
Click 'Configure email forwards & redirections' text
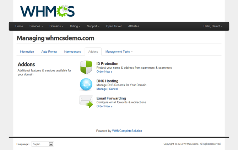[121, 102]
